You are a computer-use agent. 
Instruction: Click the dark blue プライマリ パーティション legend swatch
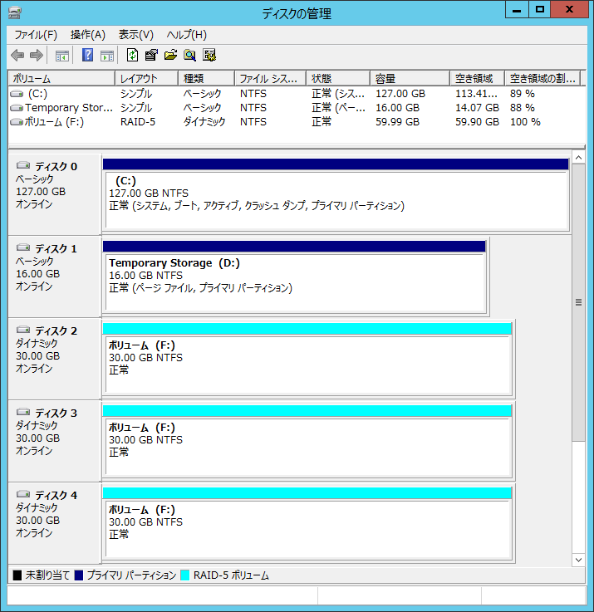tap(78, 575)
